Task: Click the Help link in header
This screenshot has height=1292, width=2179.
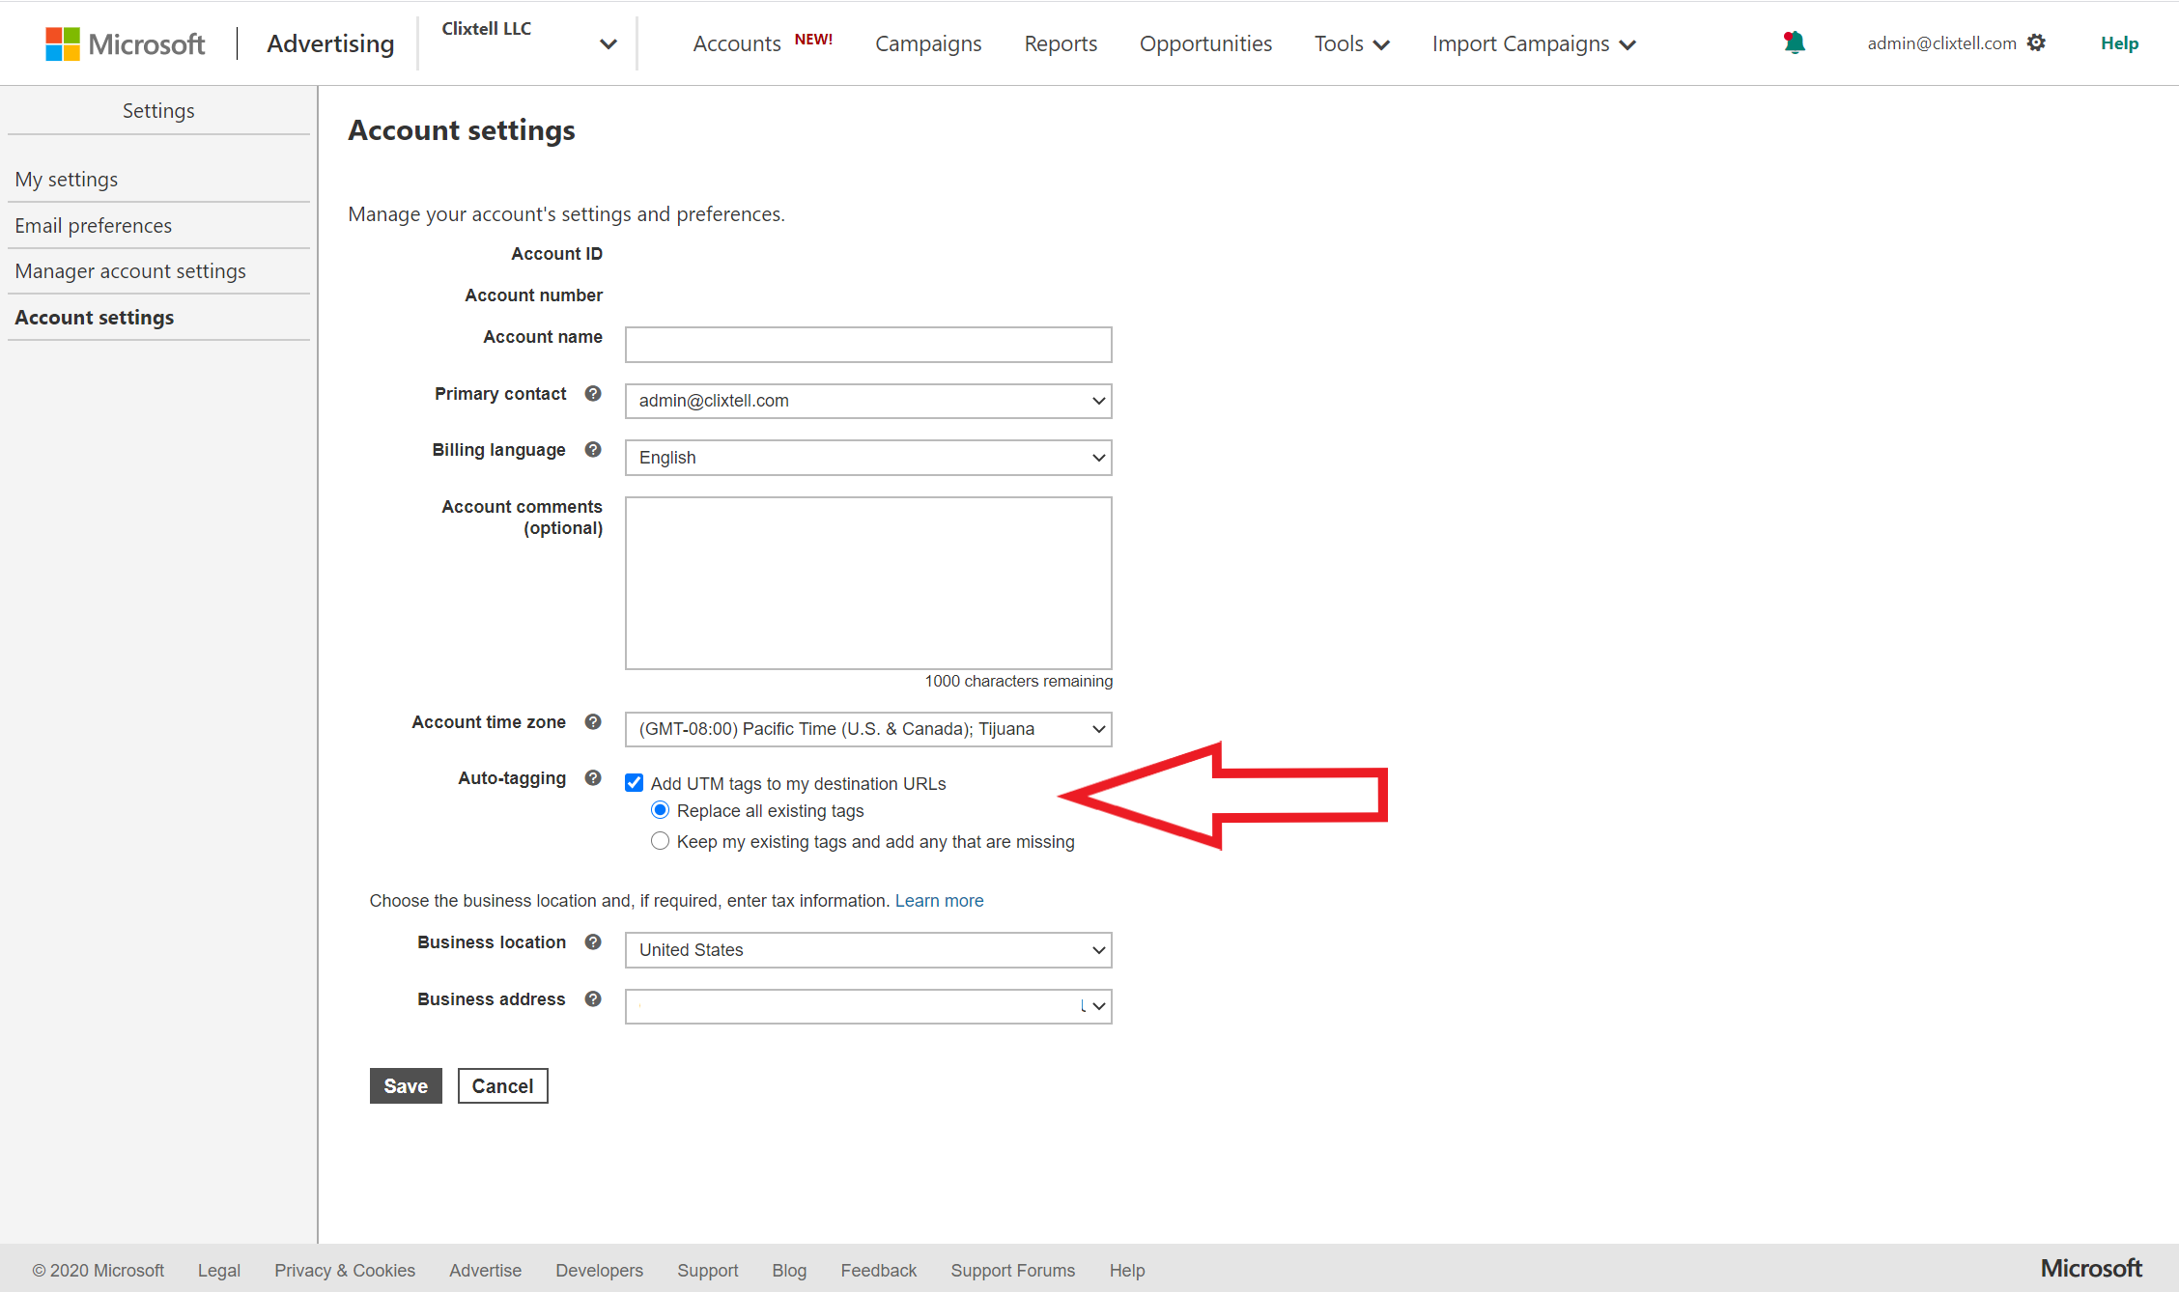Action: [x=2119, y=43]
